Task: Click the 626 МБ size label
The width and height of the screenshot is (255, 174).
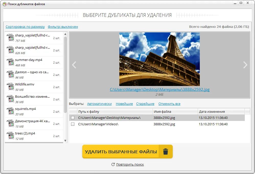Action: 20,53
